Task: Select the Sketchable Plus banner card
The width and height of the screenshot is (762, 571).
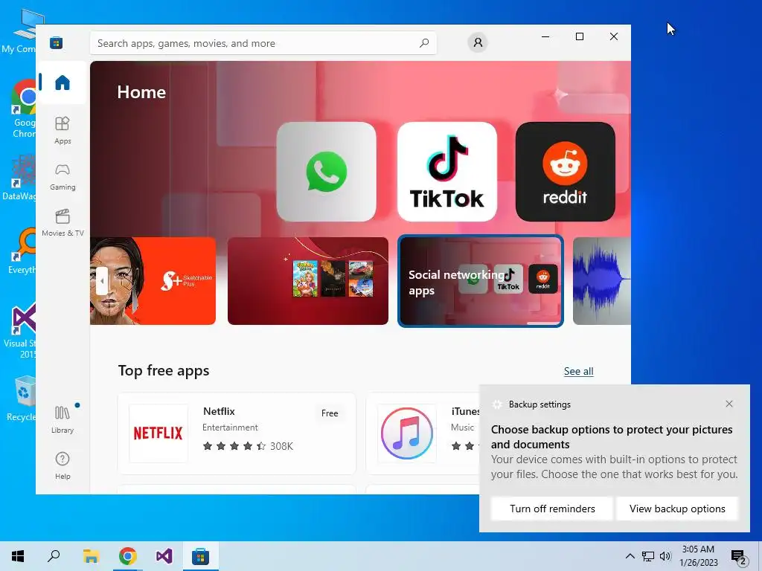Action: click(153, 280)
